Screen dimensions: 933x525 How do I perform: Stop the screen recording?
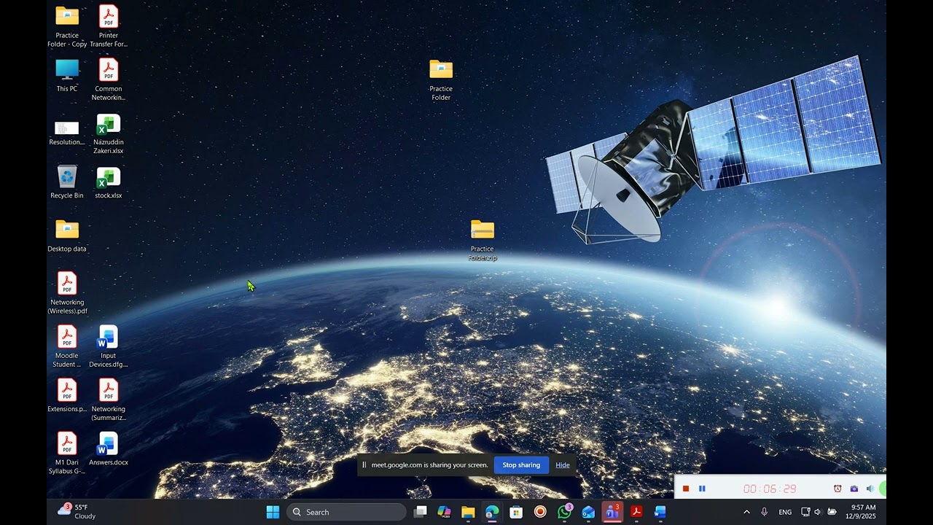[x=686, y=489]
